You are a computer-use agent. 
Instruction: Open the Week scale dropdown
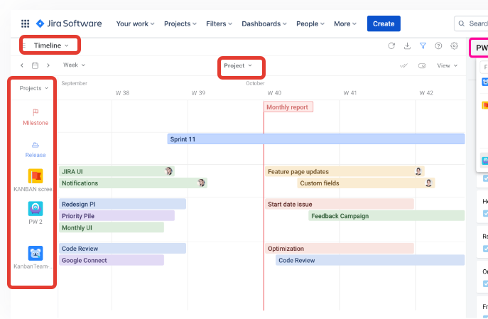click(74, 65)
